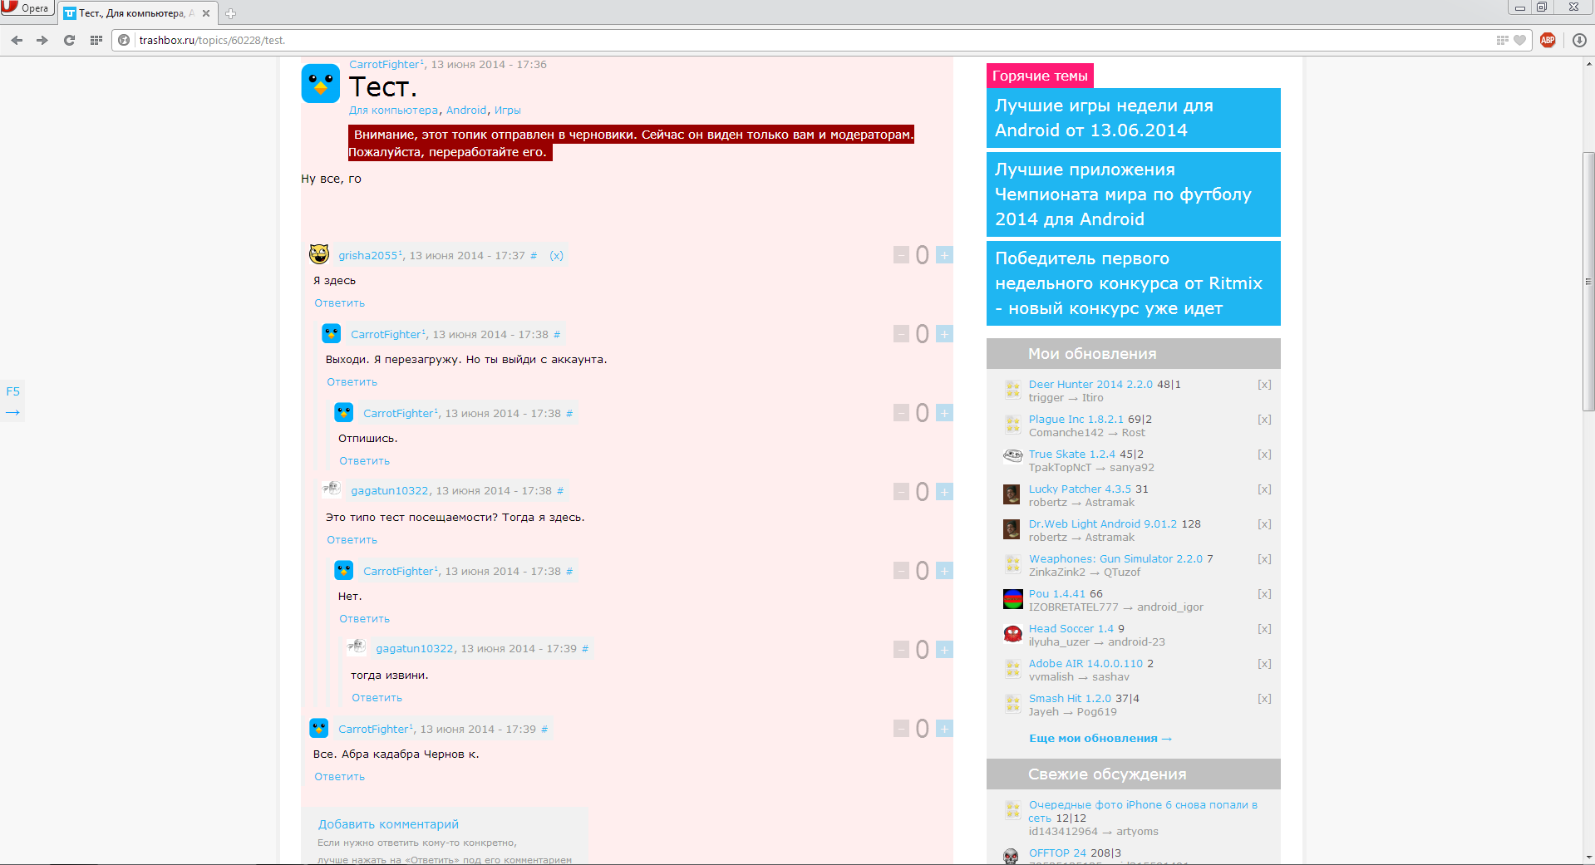Viewport: 1595px width, 865px height.
Task: Click the address bar URL field
Action: point(815,40)
